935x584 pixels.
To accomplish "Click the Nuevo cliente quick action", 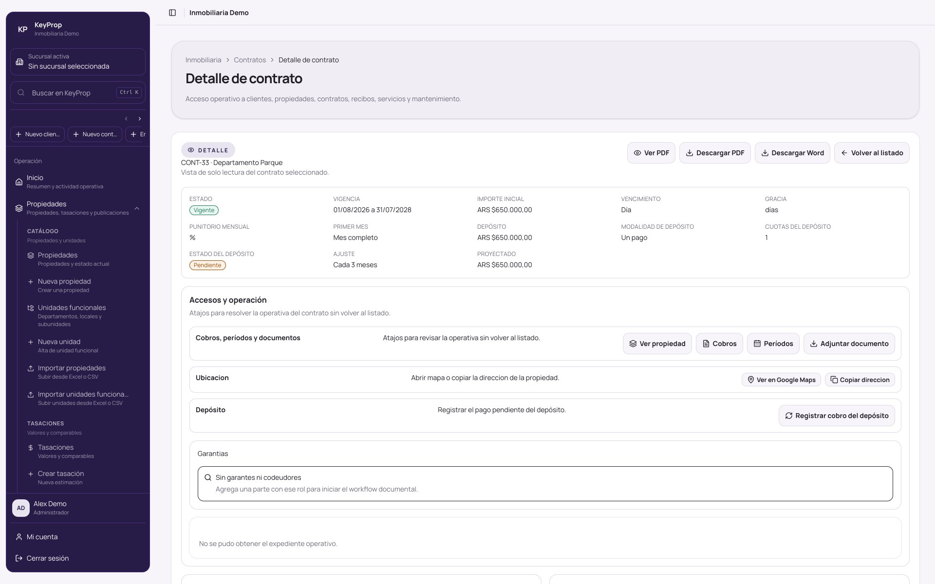I will coord(37,134).
